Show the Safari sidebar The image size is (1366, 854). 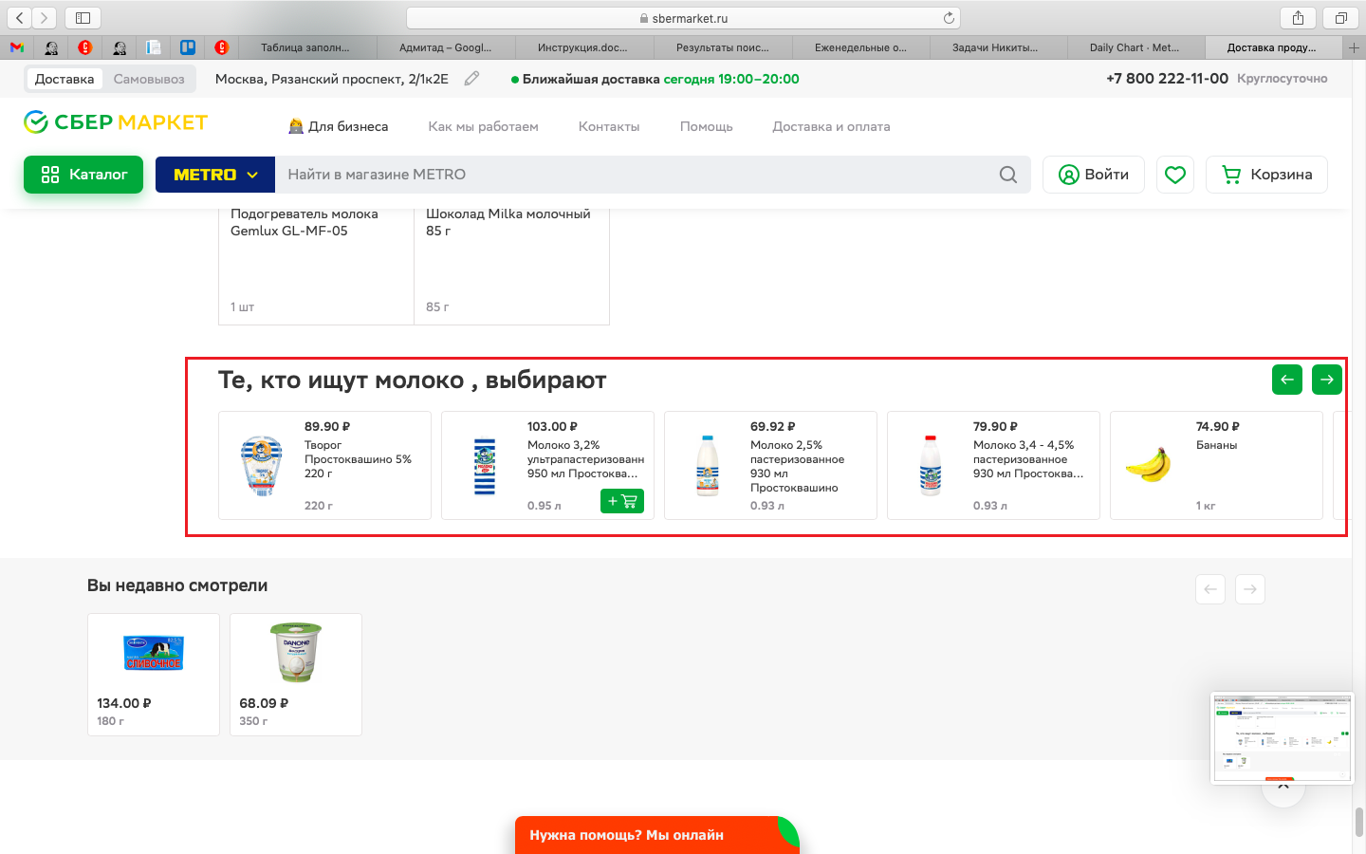point(83,18)
